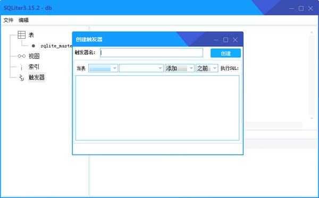
Task: Select the 表 tree node
Action: (31, 35)
